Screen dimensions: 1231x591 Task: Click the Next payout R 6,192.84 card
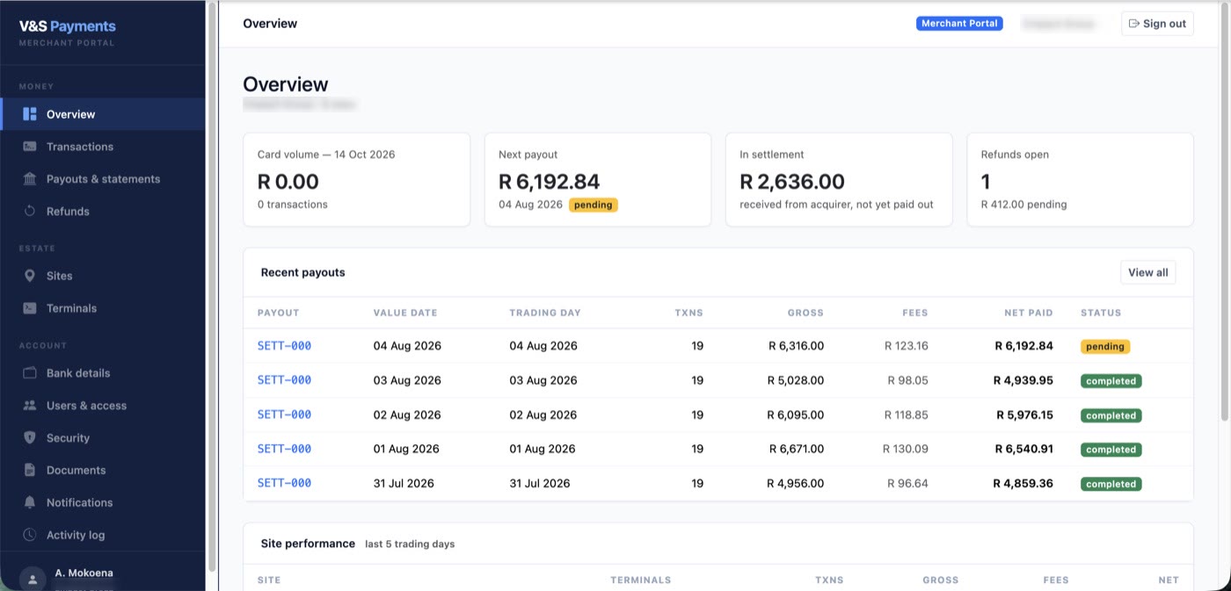coord(598,179)
